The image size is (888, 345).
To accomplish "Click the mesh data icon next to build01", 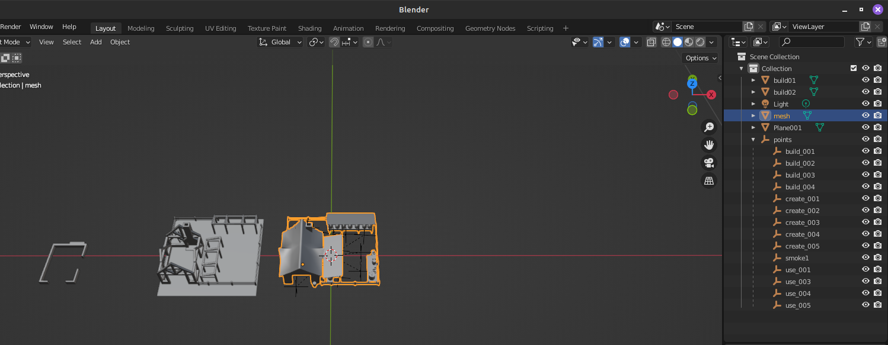I will click(x=814, y=80).
